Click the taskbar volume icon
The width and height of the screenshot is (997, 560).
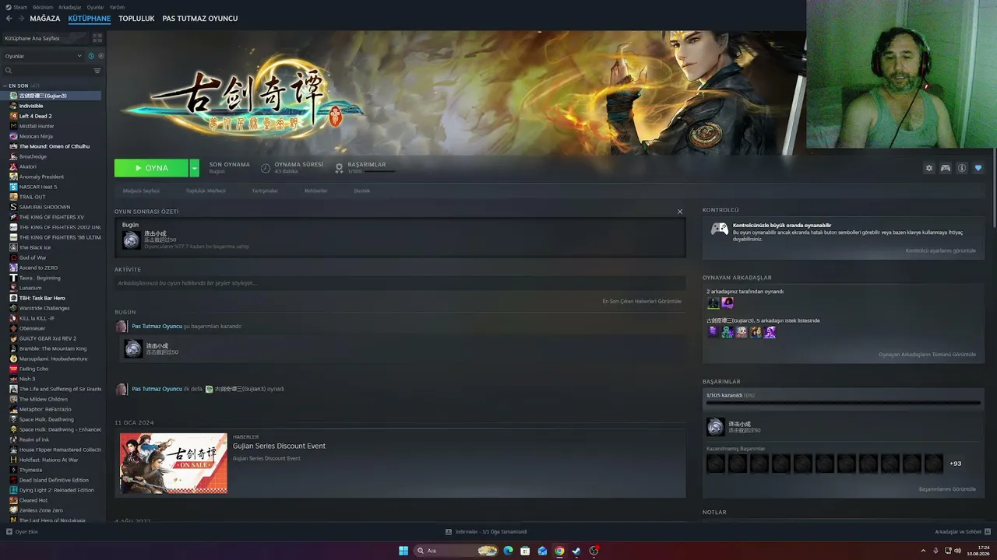point(958,551)
